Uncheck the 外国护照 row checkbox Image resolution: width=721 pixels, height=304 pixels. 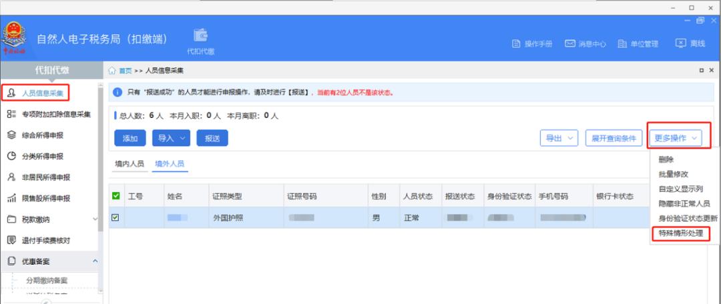coord(115,217)
